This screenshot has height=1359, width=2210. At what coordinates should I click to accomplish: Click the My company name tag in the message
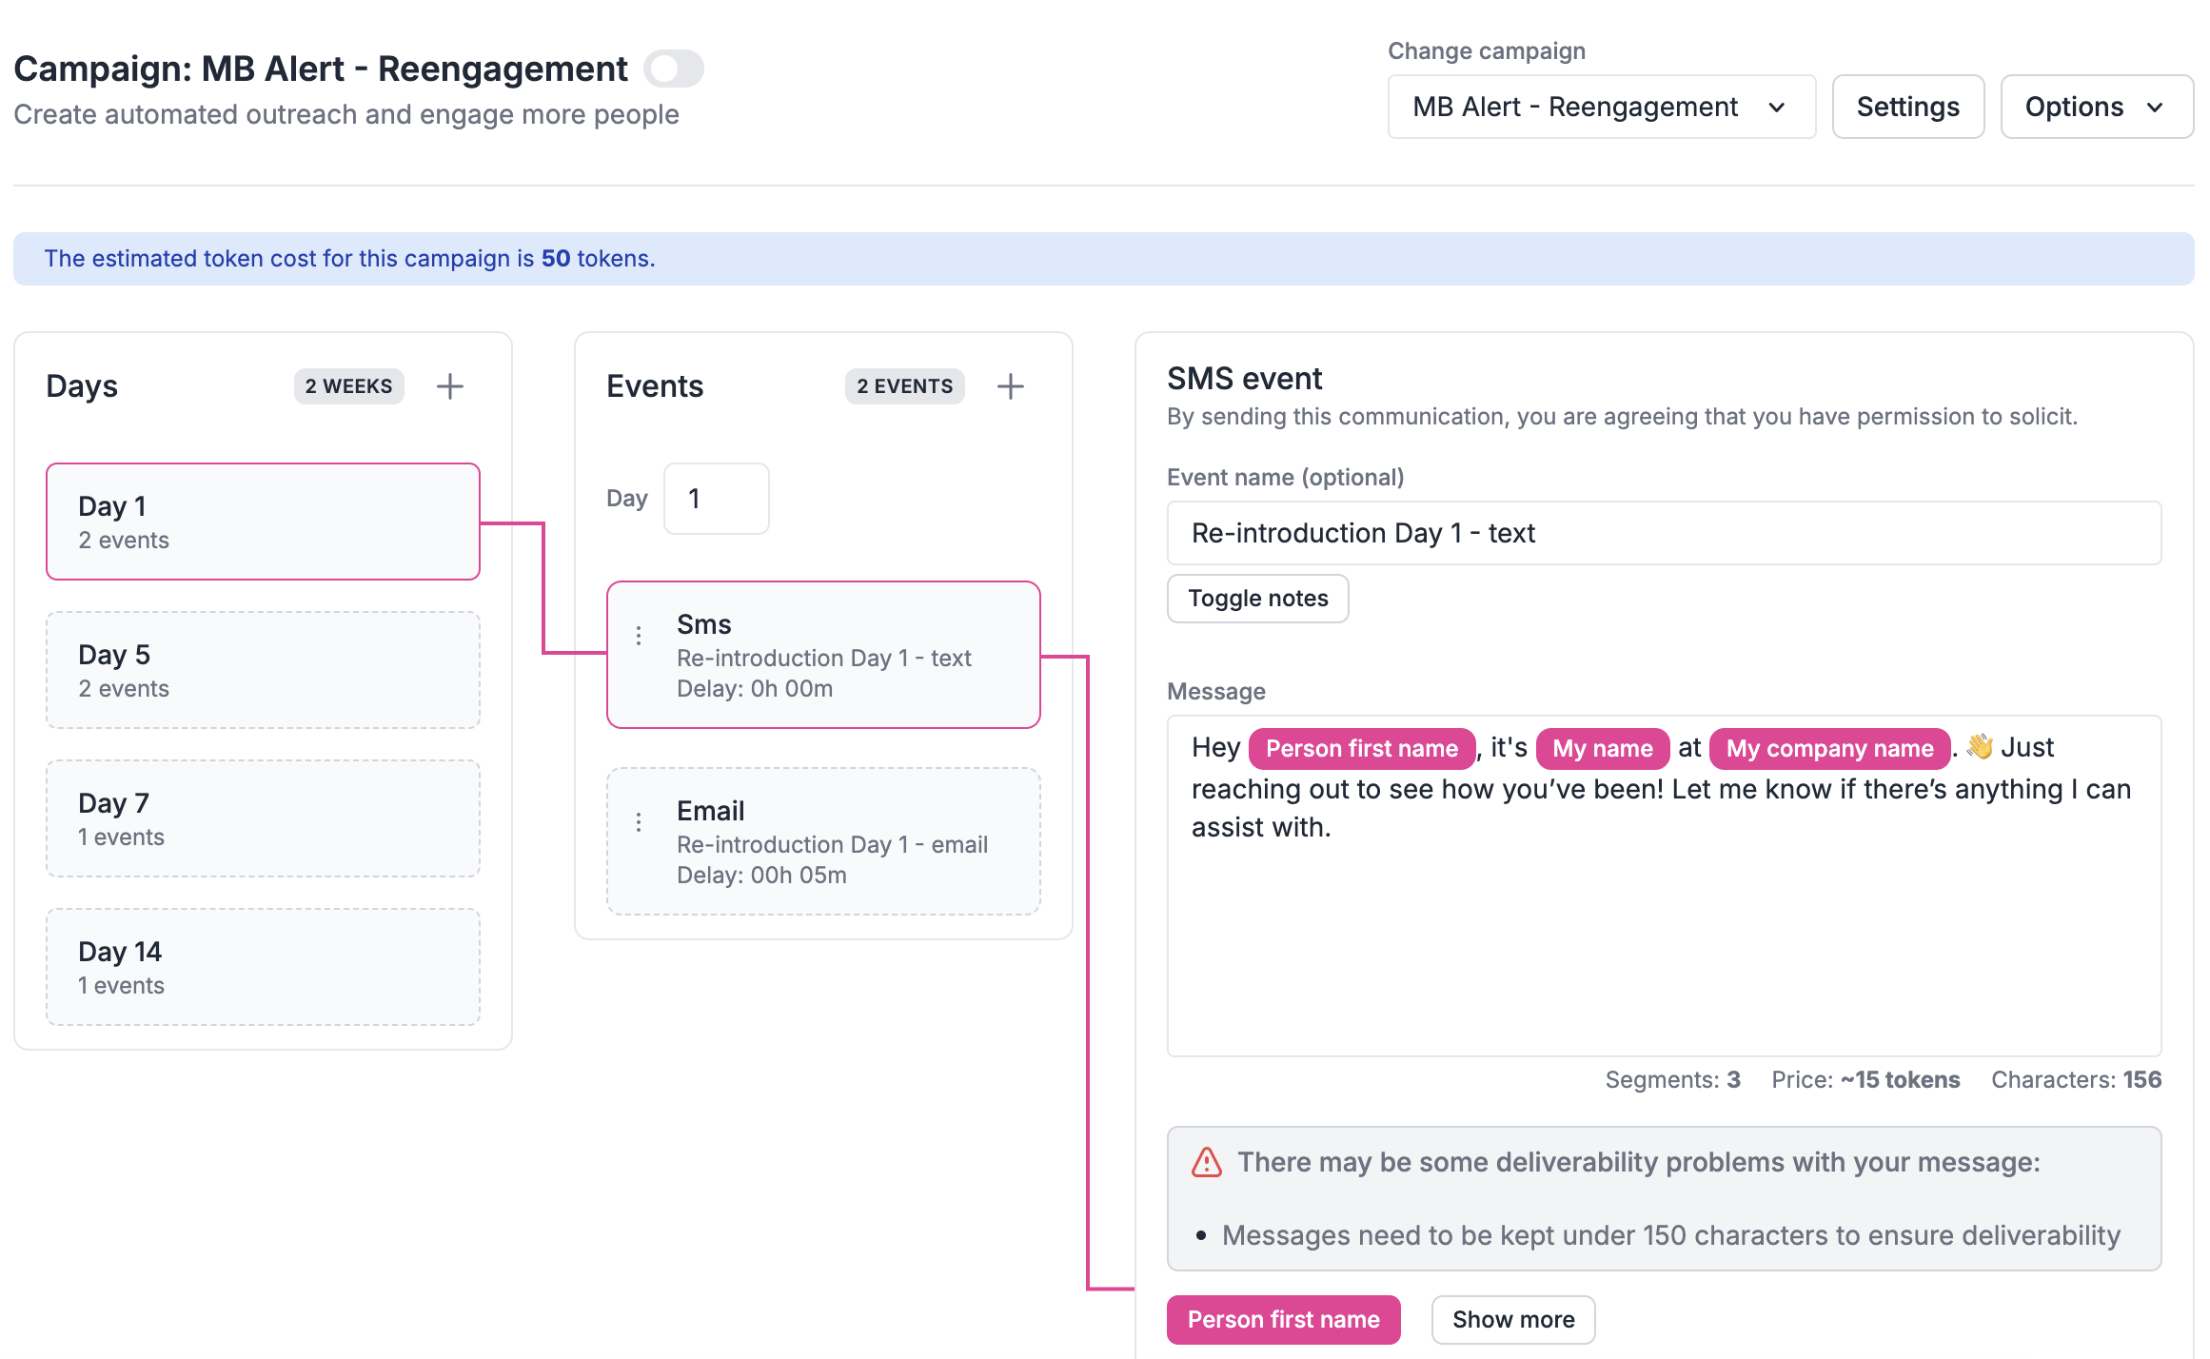pos(1828,747)
